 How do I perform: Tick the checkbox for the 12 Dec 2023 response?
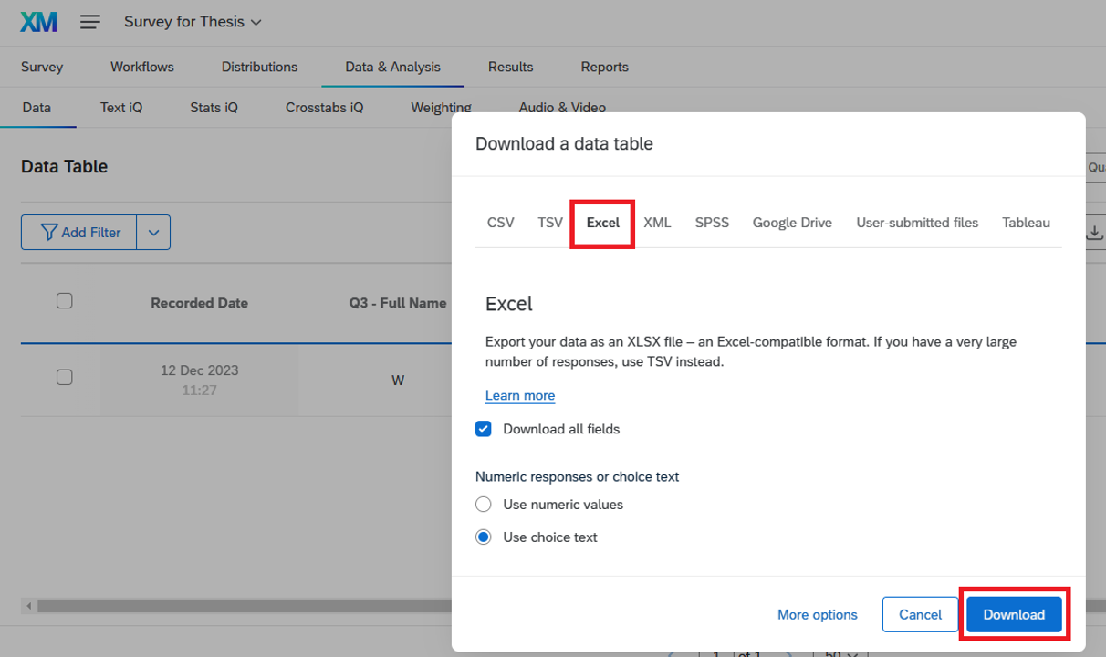click(64, 377)
